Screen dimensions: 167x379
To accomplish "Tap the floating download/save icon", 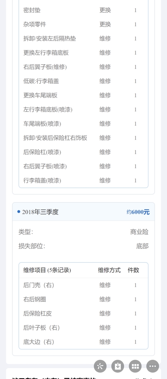I will click(118, 366).
